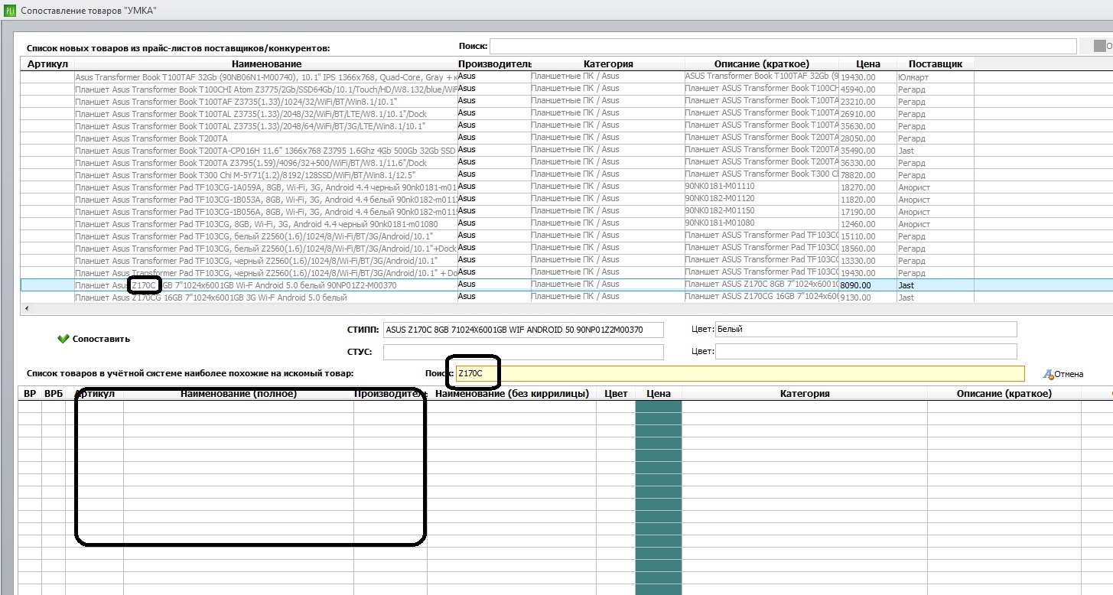Click the lower table's Цена column header

pos(659,394)
